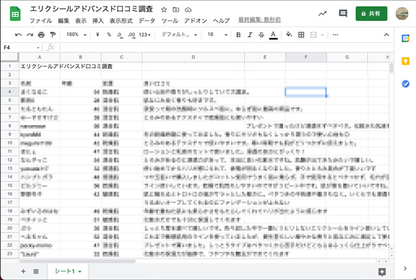Image resolution: width=416 pixels, height=280 pixels.
Task: Open the all sheets list icon
Action: tap(36, 272)
